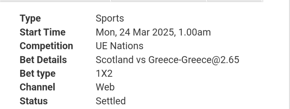Image resolution: width=290 pixels, height=109 pixels.
Task: Click the first gray header cell at top
Action: 55,1
